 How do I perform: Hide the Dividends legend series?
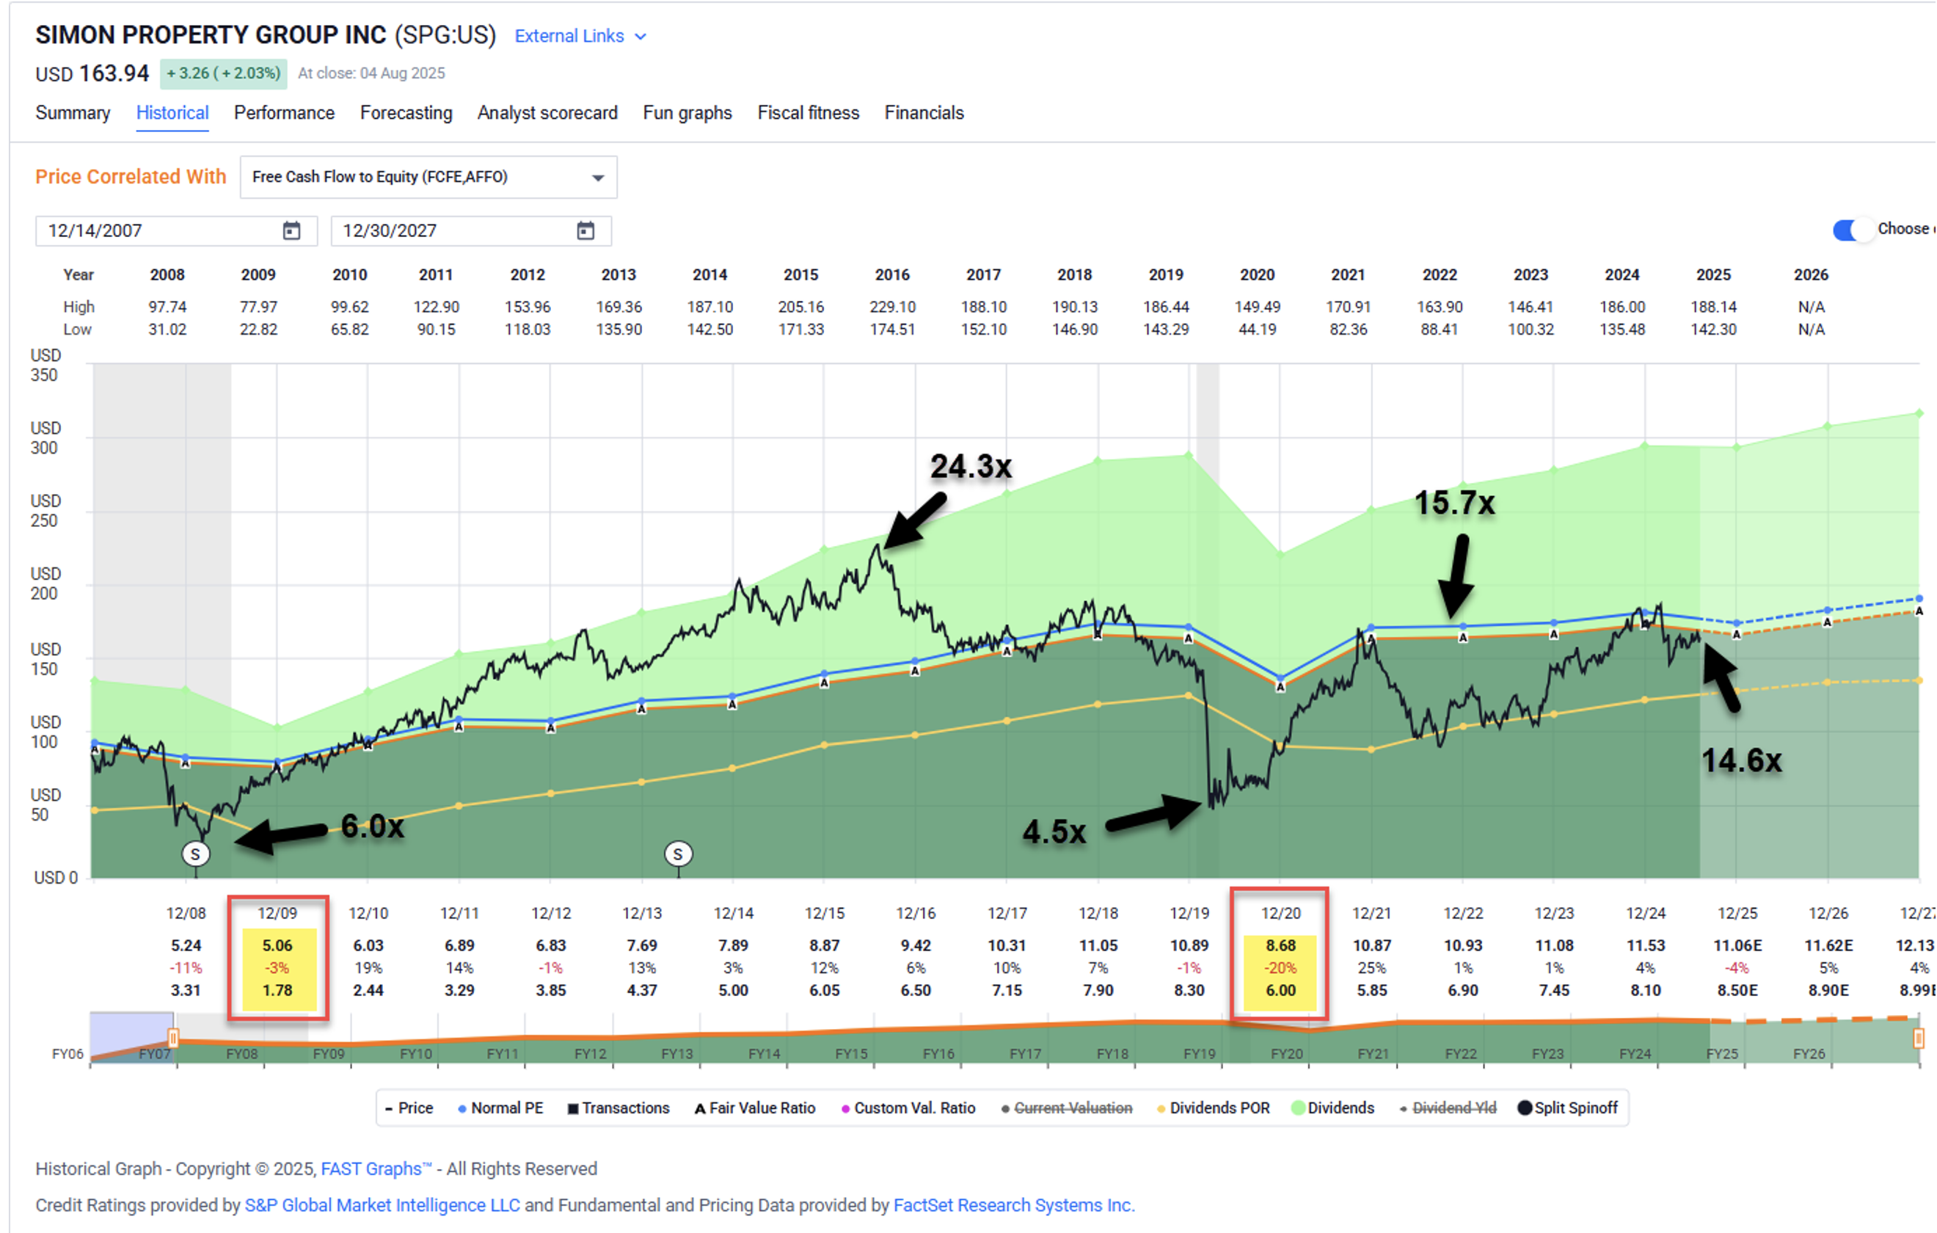click(x=1333, y=1108)
